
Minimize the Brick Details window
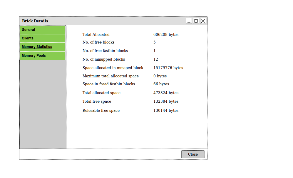[189, 21]
